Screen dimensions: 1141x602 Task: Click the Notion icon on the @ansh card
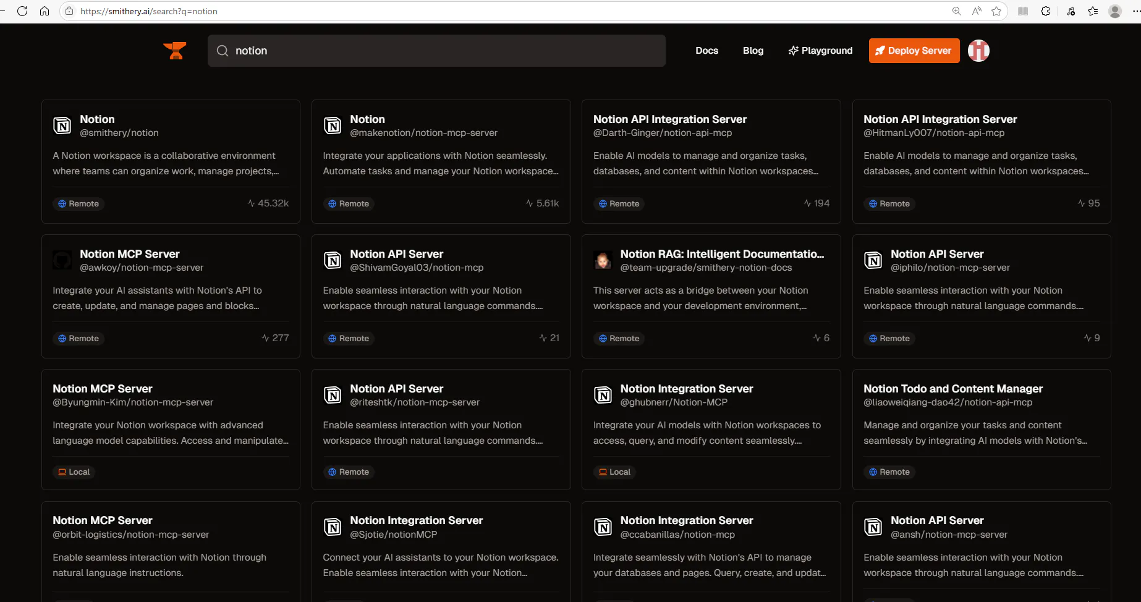[x=873, y=527]
